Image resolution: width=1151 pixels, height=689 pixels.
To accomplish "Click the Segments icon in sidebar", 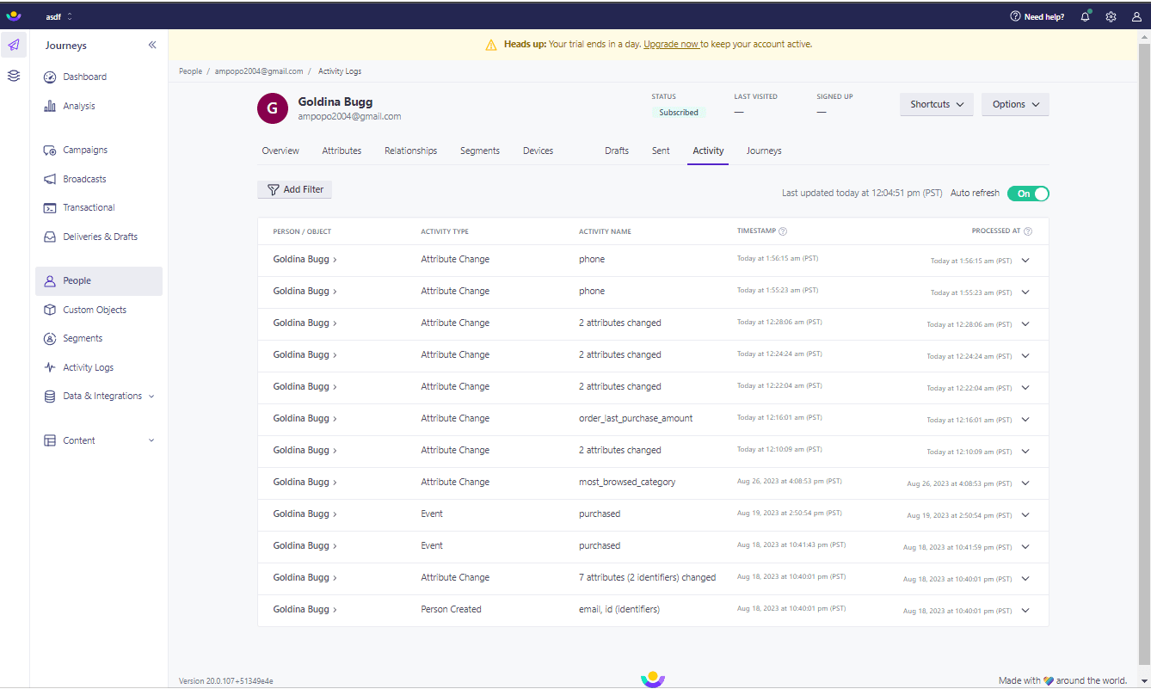I will pyautogui.click(x=50, y=338).
